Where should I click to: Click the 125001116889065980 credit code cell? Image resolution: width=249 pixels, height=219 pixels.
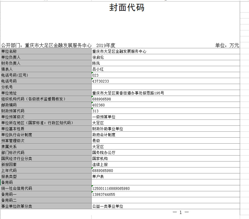(166, 188)
